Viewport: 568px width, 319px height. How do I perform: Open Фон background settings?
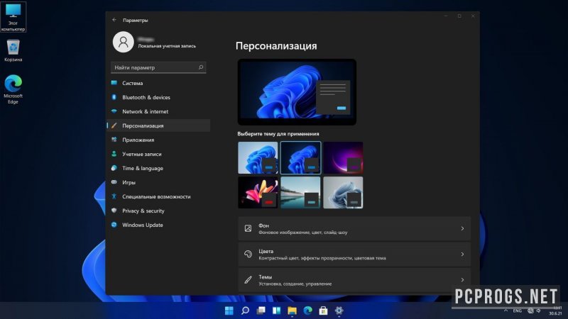tap(354, 228)
